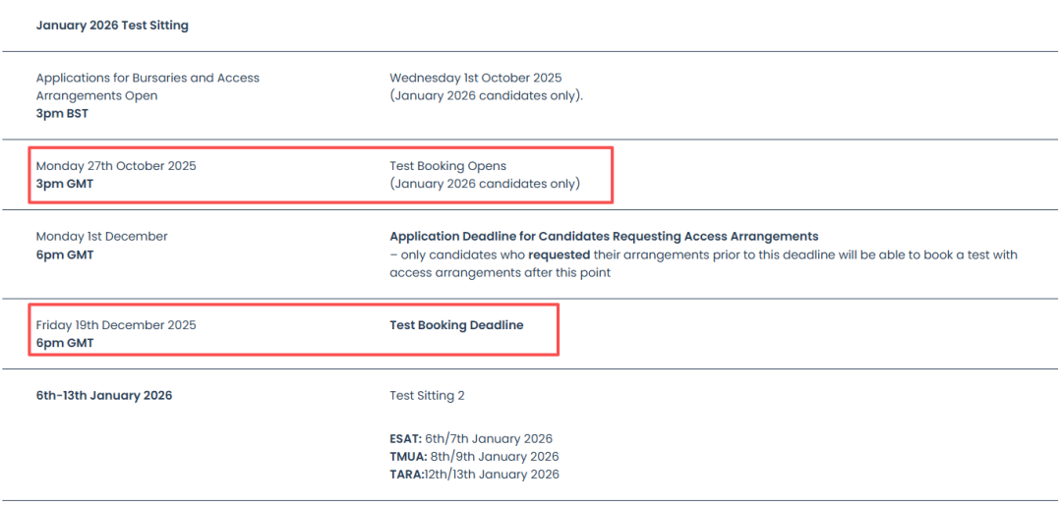1062x507 pixels.
Task: Click the '3pm BST' time label
Action: 62,114
